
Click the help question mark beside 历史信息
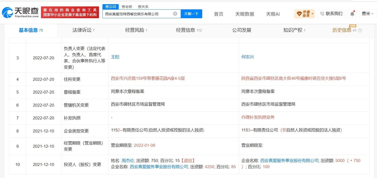coord(360,30)
